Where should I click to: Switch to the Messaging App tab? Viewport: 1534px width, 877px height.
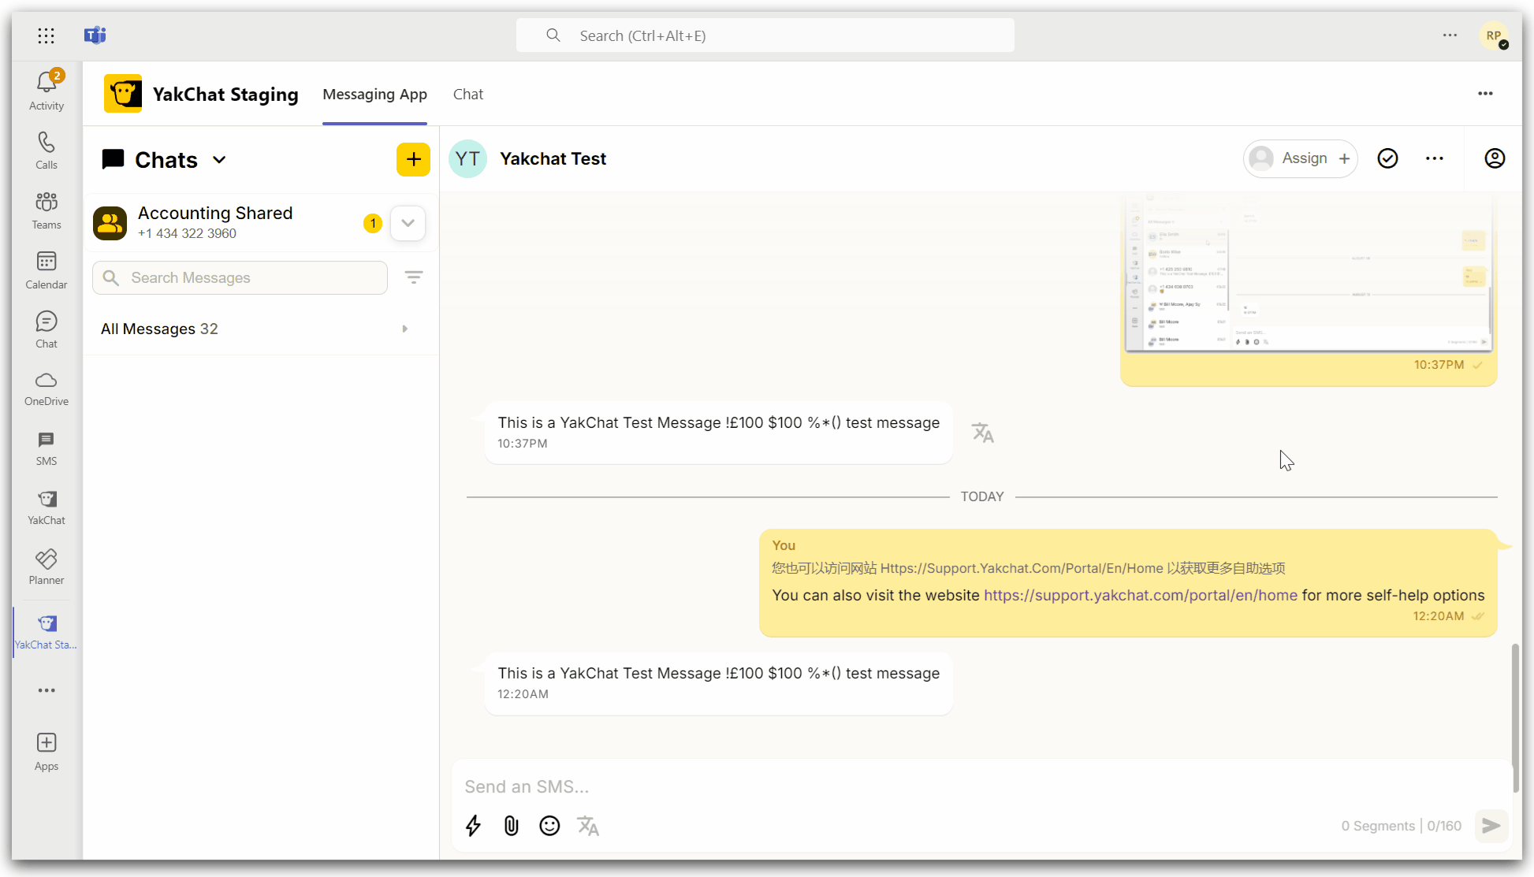click(x=374, y=95)
